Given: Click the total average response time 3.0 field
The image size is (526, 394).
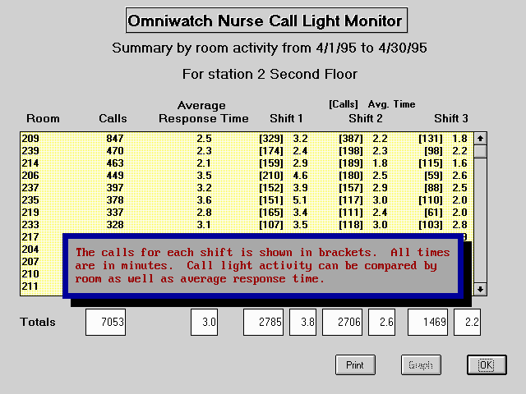Looking at the screenshot, I should pos(204,323).
